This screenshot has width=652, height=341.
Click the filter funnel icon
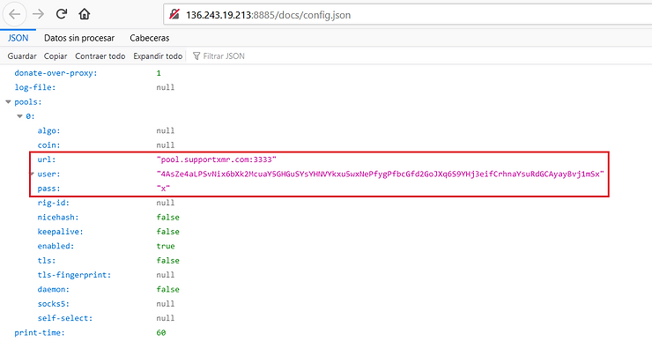(196, 56)
